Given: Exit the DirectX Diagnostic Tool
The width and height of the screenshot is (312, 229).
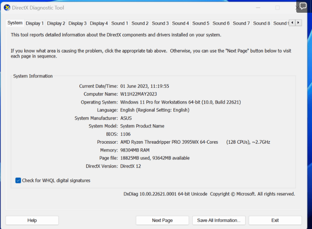Looking at the screenshot, I should (275, 220).
